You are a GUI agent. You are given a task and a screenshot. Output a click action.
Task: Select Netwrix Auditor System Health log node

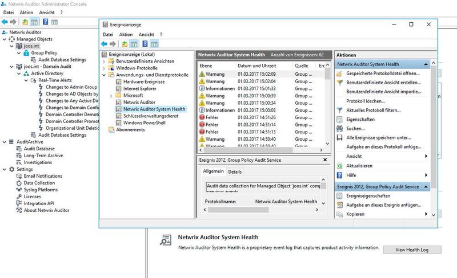[x=154, y=109]
